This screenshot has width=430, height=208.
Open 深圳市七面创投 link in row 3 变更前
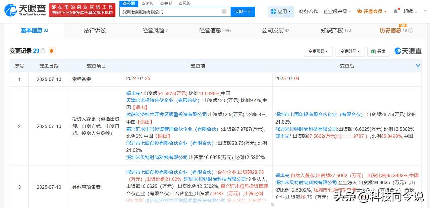(x=170, y=172)
